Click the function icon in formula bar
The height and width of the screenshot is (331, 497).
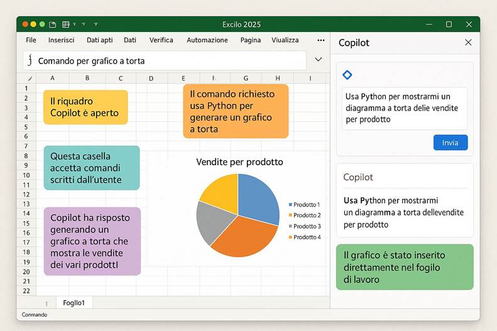click(30, 60)
